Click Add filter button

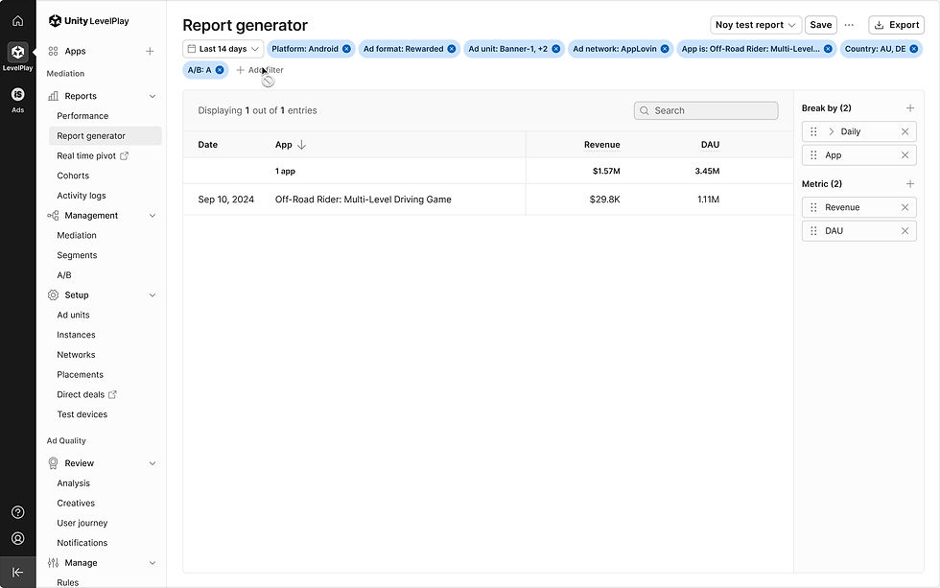[x=260, y=70]
